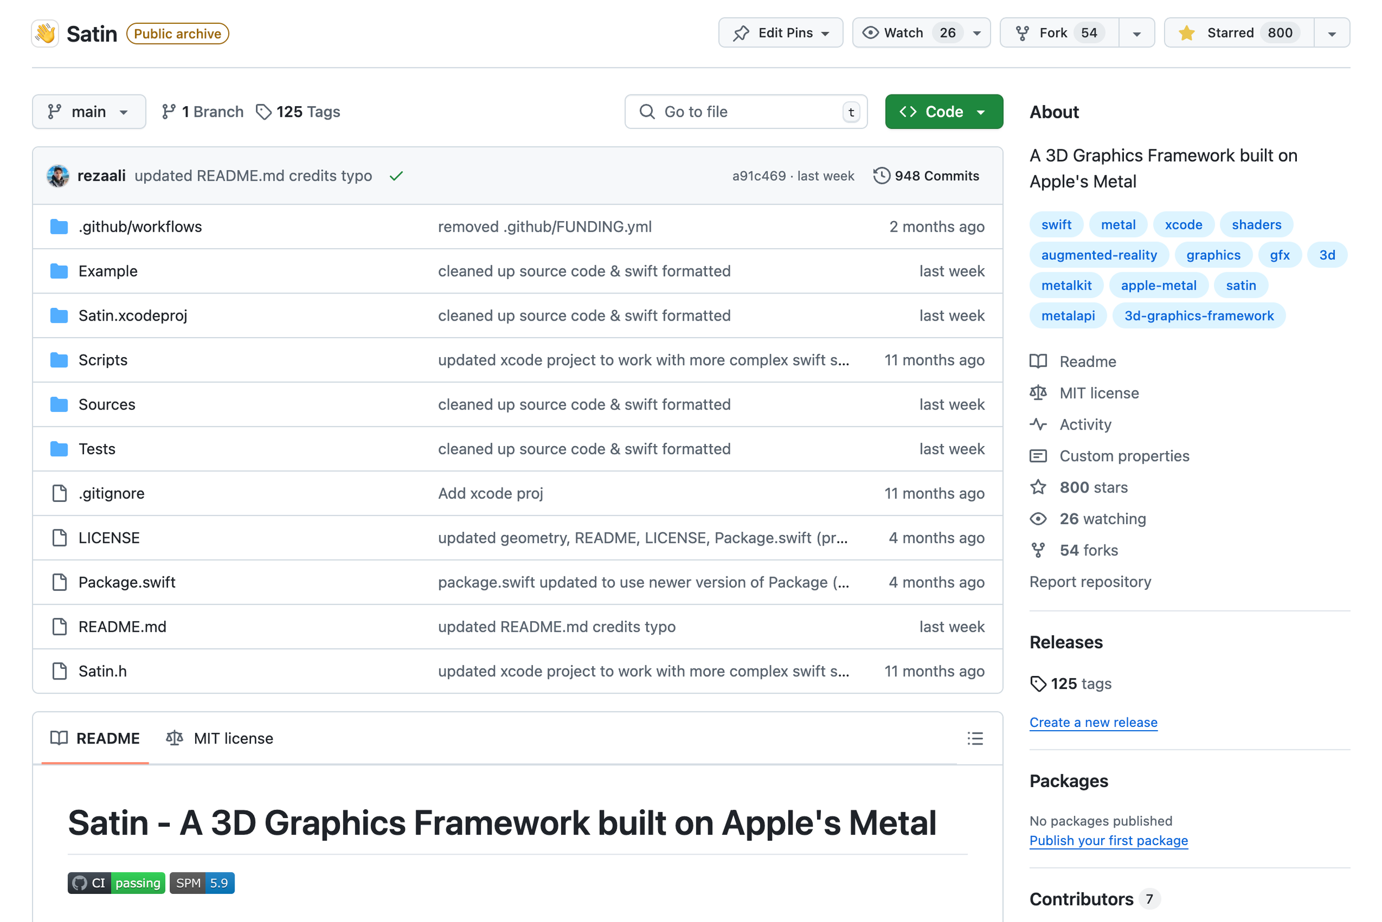Expand the Fork options arrow
This screenshot has width=1382, height=922.
click(x=1136, y=33)
